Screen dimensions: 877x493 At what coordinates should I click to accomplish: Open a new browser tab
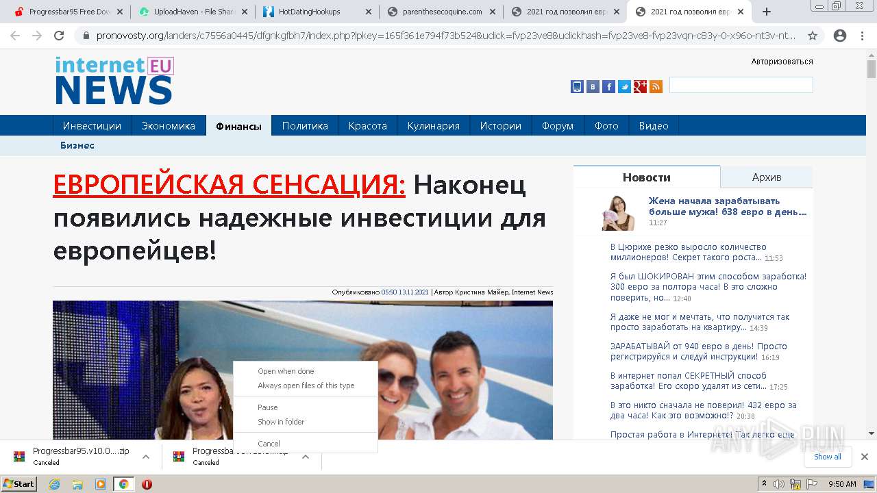point(767,12)
